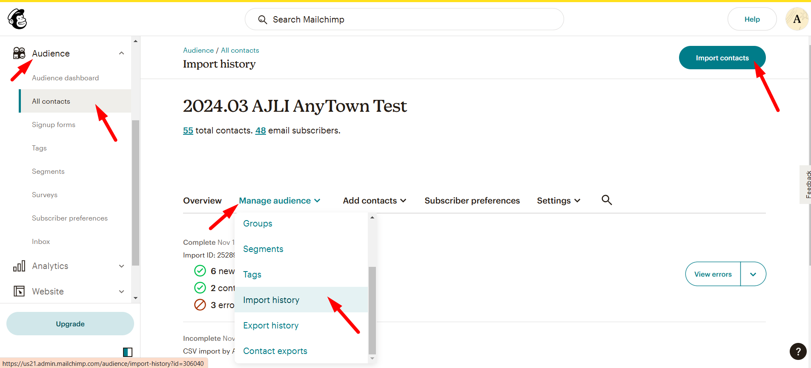Click the dropdown menu scroll up arrow

tap(372, 217)
